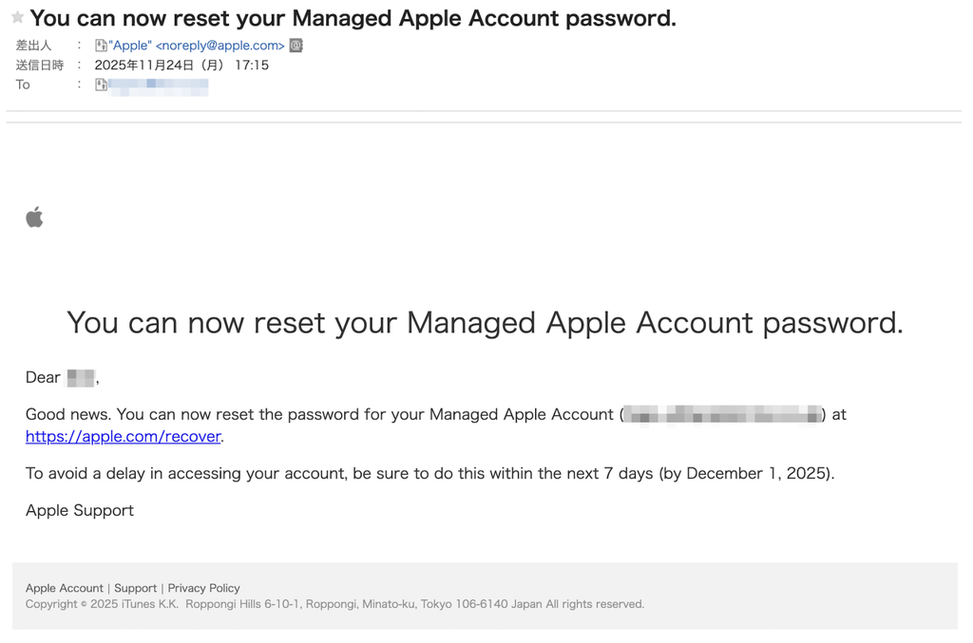This screenshot has width=973, height=643.
Task: Open the Apple Account footer link
Action: point(64,588)
